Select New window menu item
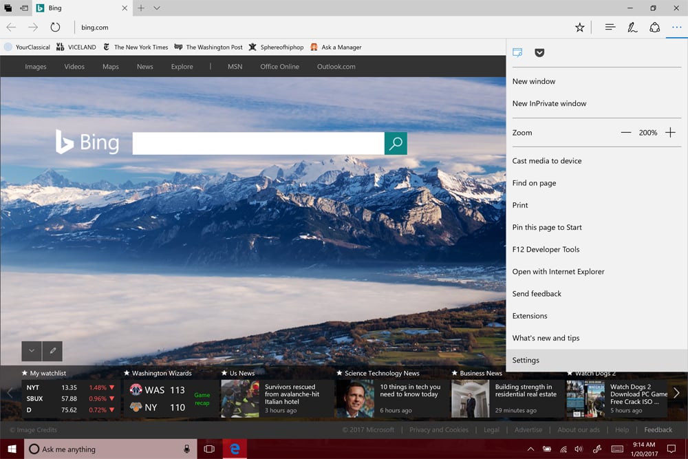Image resolution: width=688 pixels, height=459 pixels. [x=596, y=81]
